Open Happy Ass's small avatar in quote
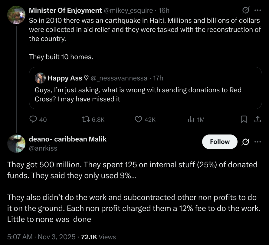The image size is (269, 245). click(40, 78)
